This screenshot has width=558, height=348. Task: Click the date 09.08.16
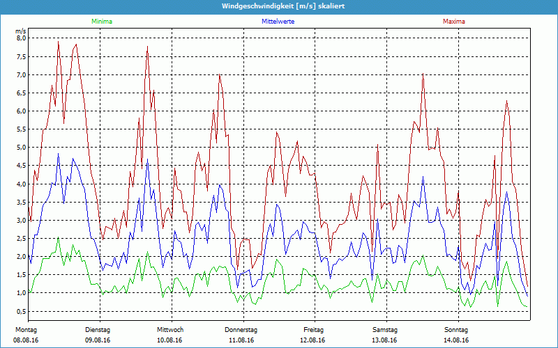pyautogui.click(x=98, y=340)
